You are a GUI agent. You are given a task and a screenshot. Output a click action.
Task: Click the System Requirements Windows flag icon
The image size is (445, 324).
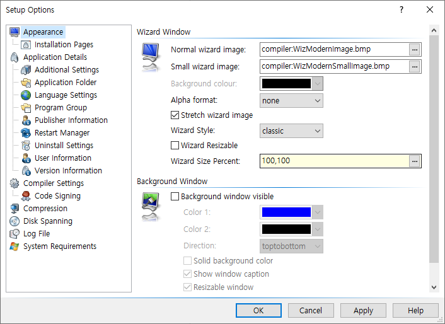click(14, 246)
